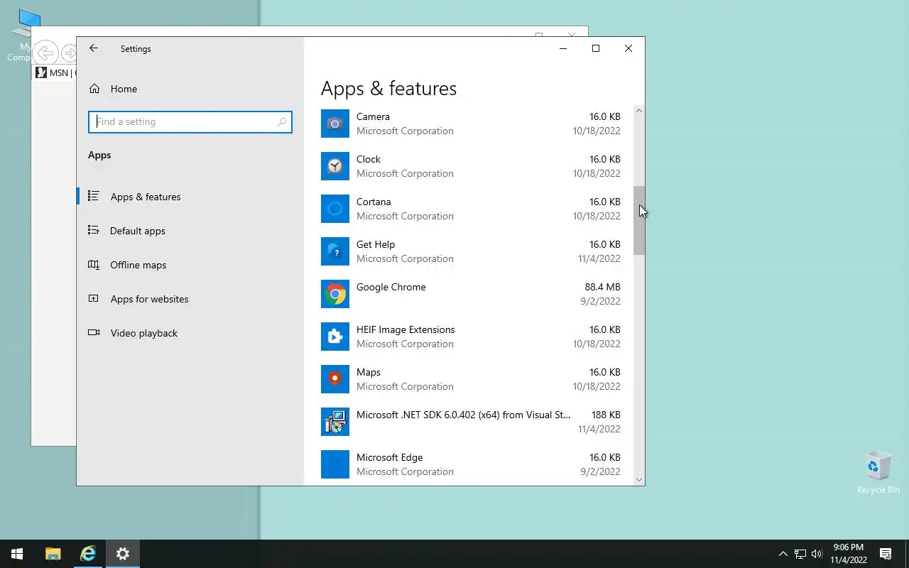Open the Windows Start menu

pos(17,554)
